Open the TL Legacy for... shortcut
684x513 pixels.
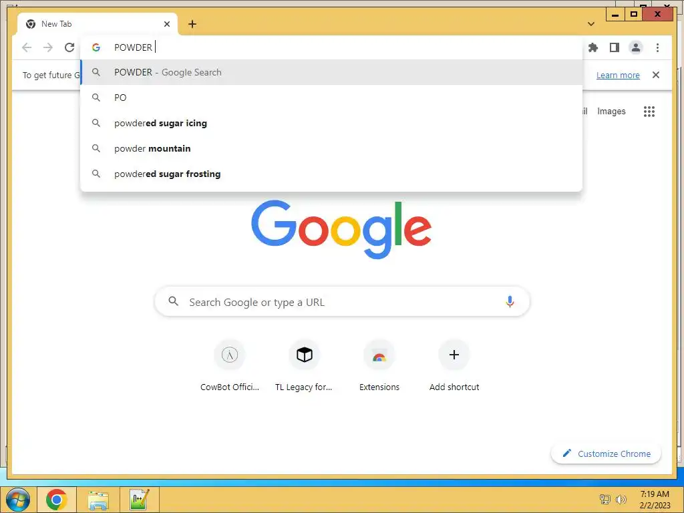[304, 365]
